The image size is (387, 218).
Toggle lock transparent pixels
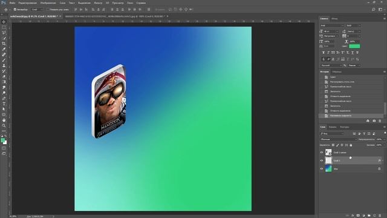[333, 145]
